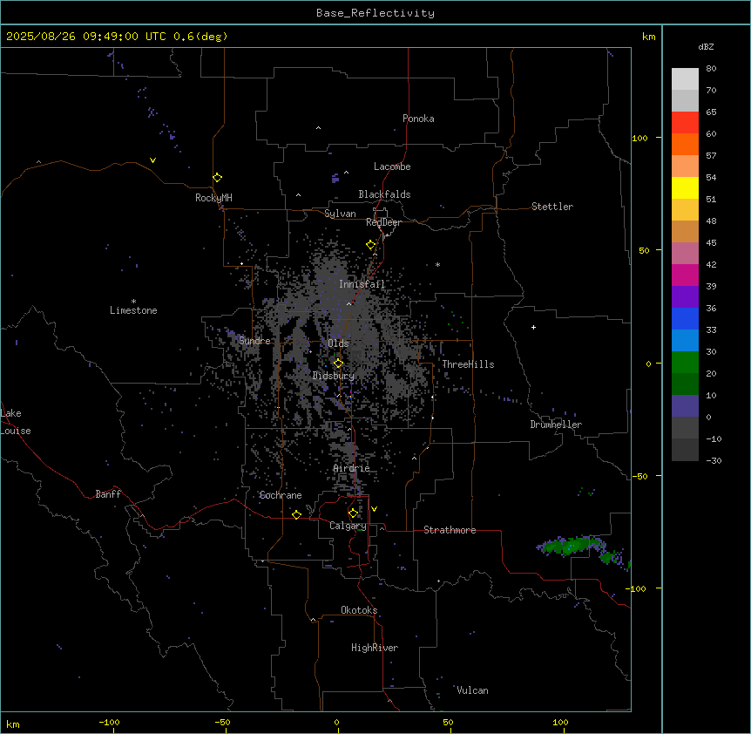The height and width of the screenshot is (734, 751).
Task: Select the red 60 dBZ color swatch
Action: click(x=685, y=123)
